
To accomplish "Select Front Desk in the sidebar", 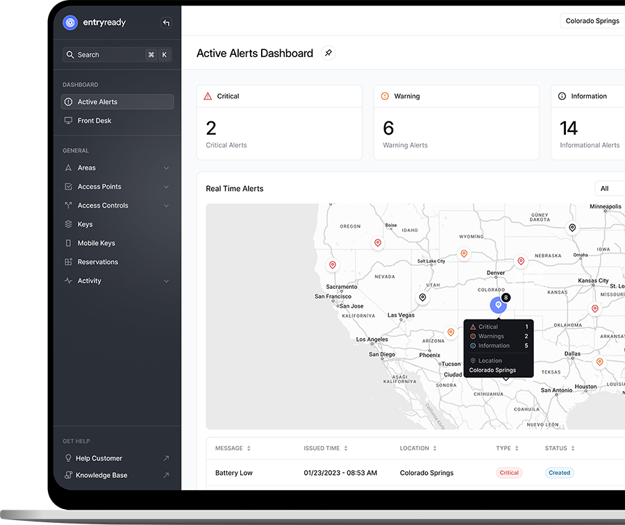I will coord(94,121).
